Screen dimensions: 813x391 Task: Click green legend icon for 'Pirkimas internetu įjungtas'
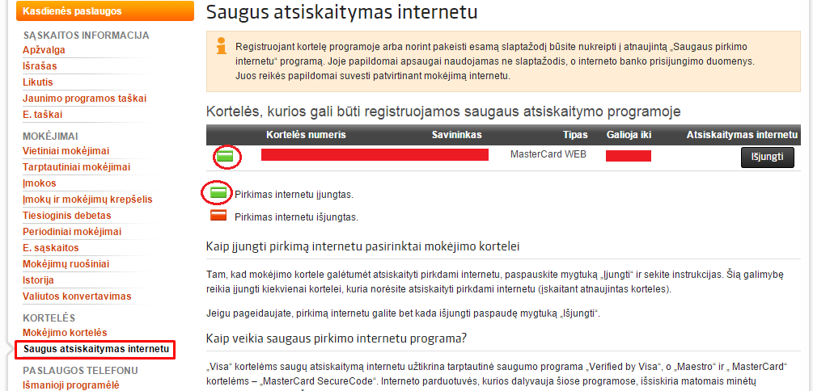[218, 193]
